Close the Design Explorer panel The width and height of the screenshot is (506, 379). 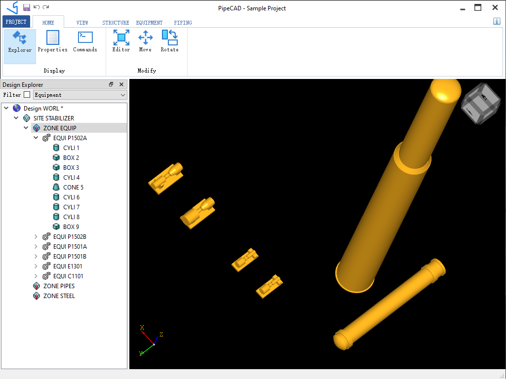121,84
